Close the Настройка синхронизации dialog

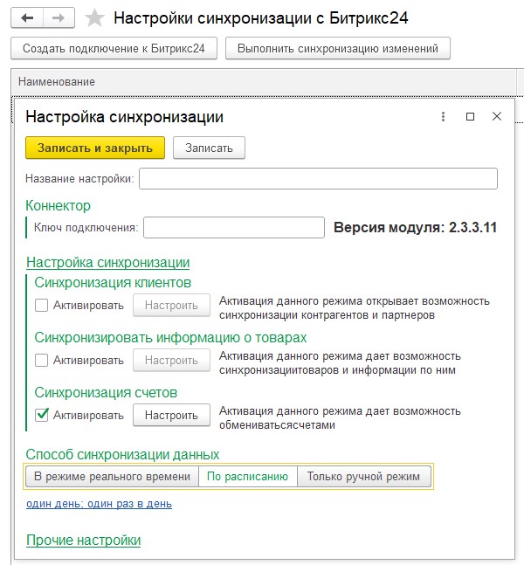pyautogui.click(x=497, y=117)
